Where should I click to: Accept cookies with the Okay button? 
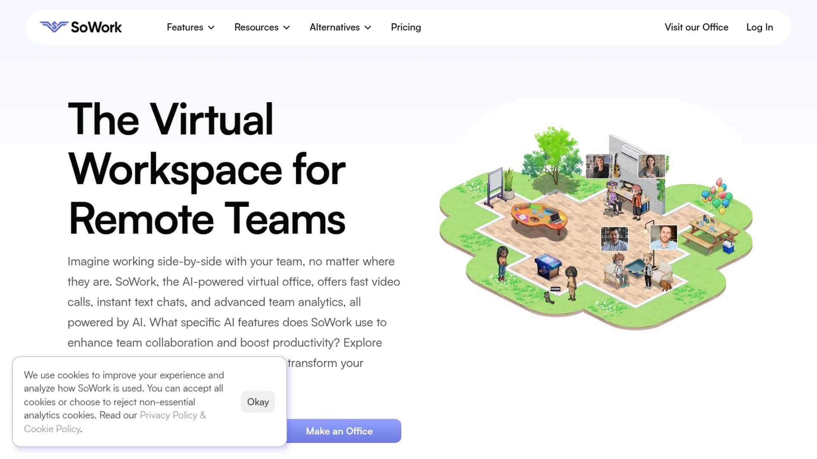(x=258, y=402)
